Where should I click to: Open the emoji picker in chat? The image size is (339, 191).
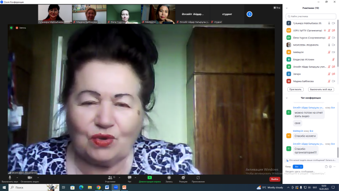(329, 167)
